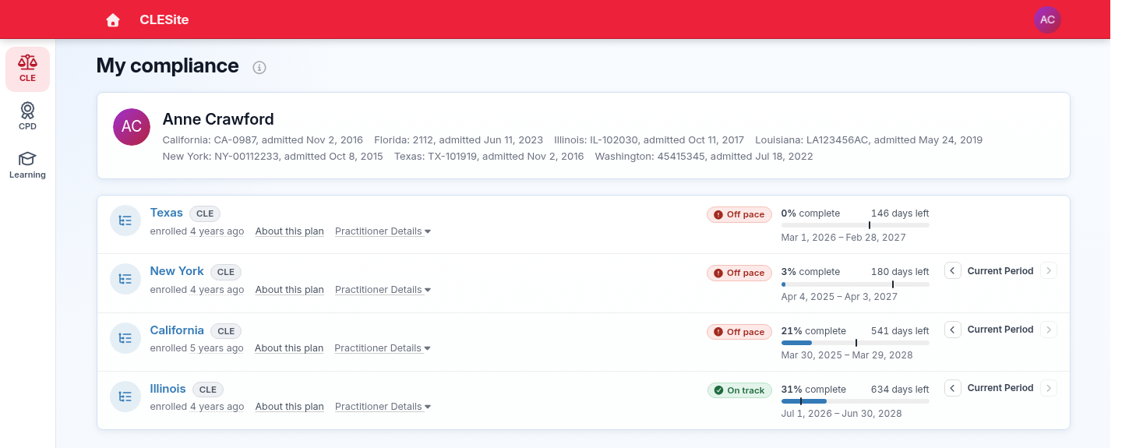Click the On track badge for Illinois
The height and width of the screenshot is (448, 1122).
click(x=739, y=390)
